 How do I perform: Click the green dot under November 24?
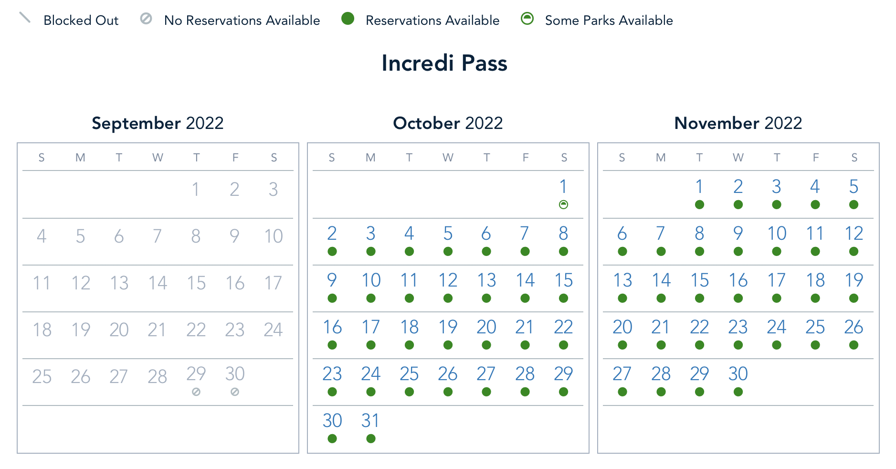[777, 345]
